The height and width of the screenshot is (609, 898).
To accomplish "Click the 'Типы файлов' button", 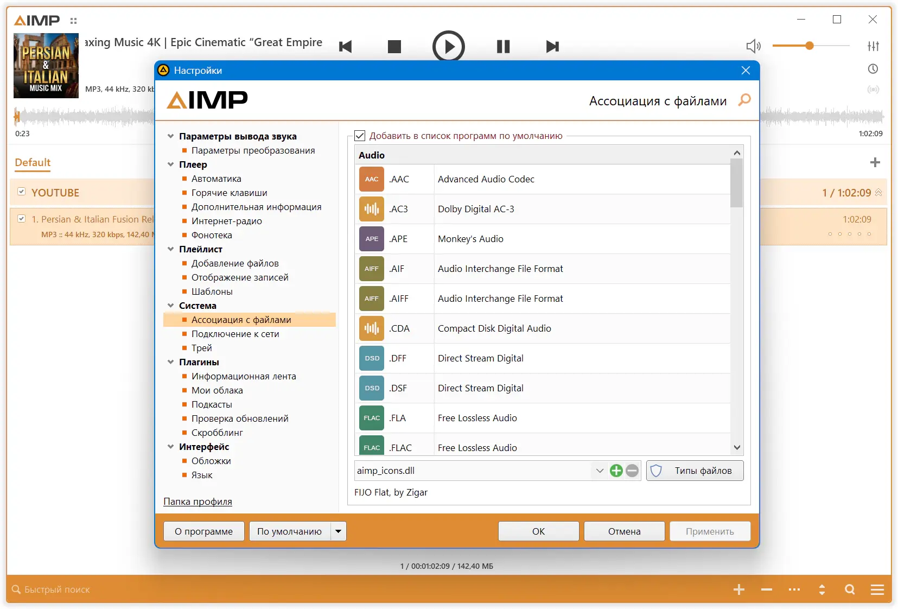I will click(695, 471).
